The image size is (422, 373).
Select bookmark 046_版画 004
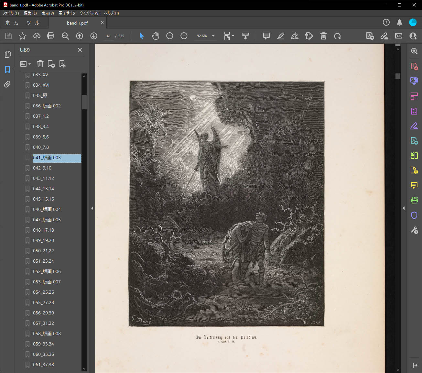click(47, 209)
